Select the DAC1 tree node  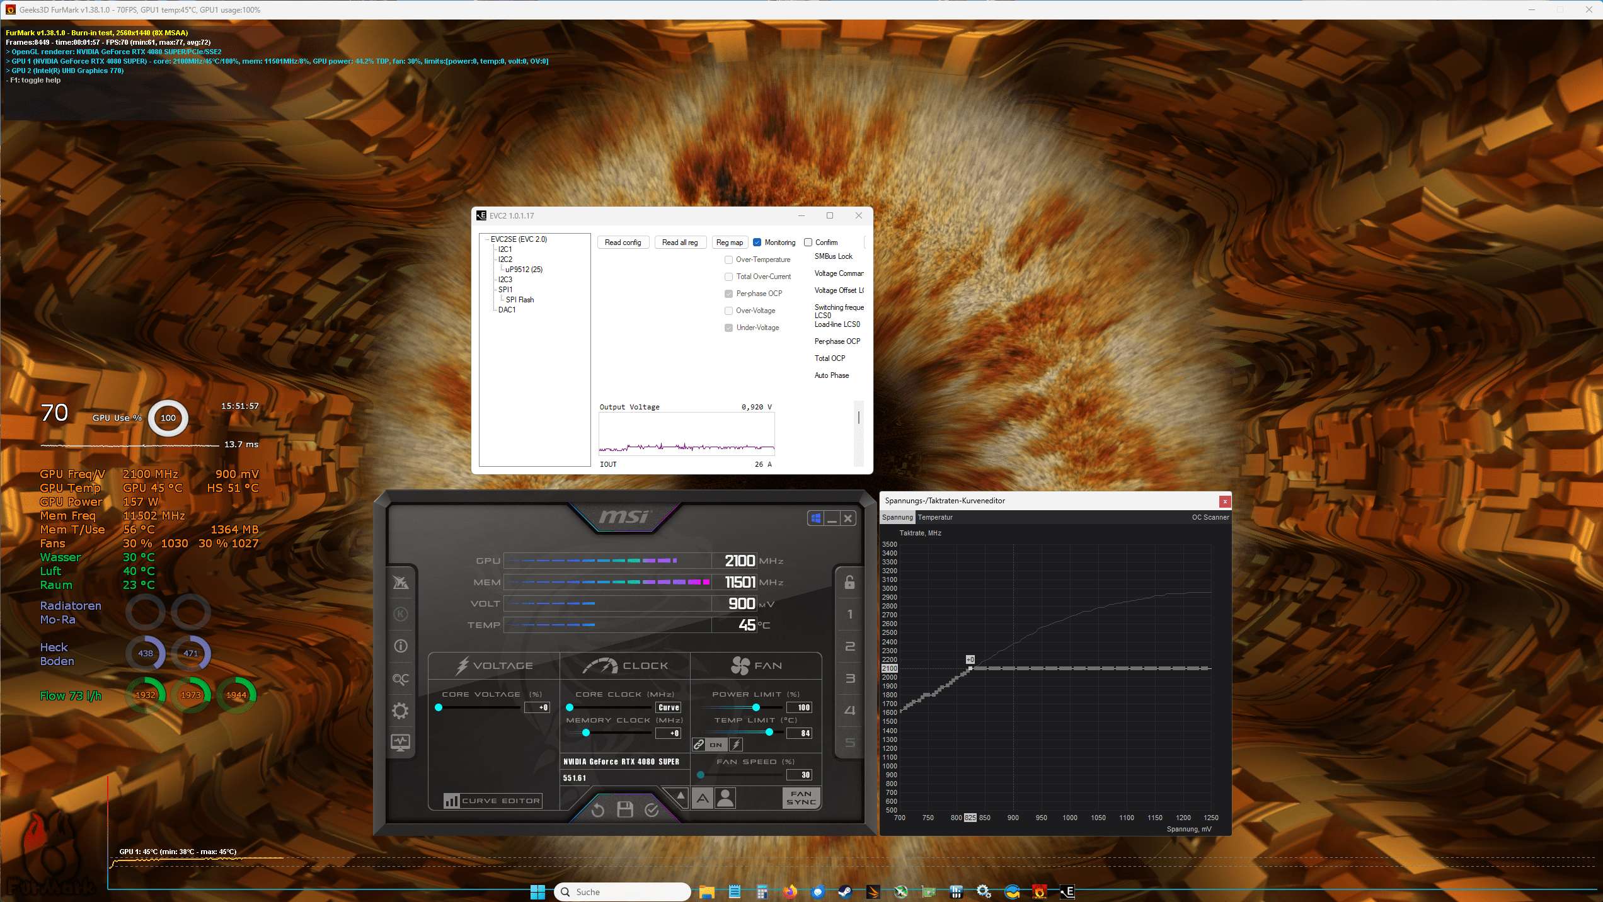coord(507,310)
